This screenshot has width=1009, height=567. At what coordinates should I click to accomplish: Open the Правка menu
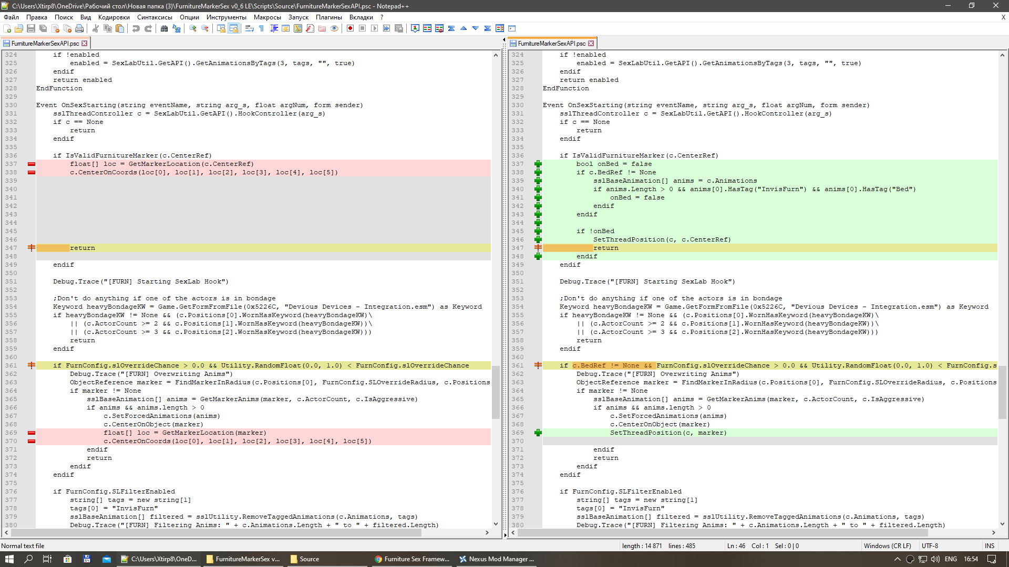point(37,17)
